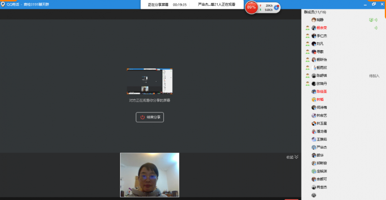Viewport: 386px width, 200px height.
Task: Select member 林韬 in the list
Action: (x=320, y=100)
